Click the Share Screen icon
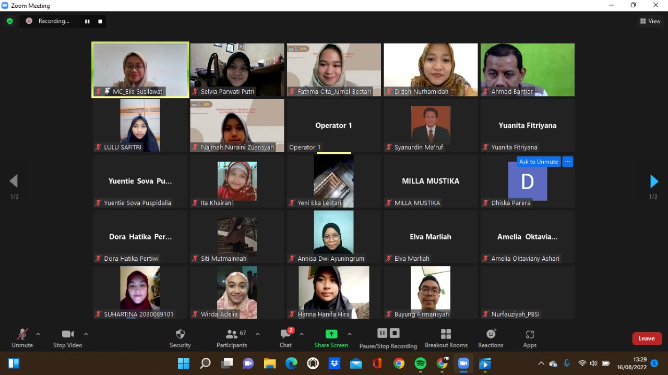 pos(331,334)
